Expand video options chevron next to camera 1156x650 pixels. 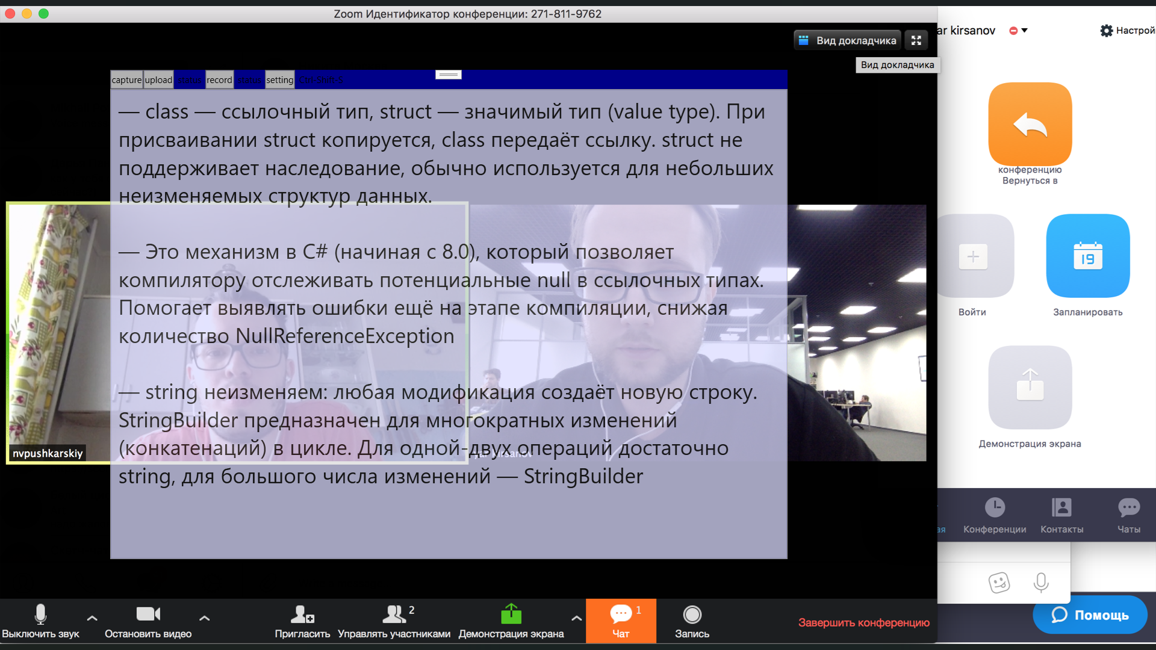[204, 618]
